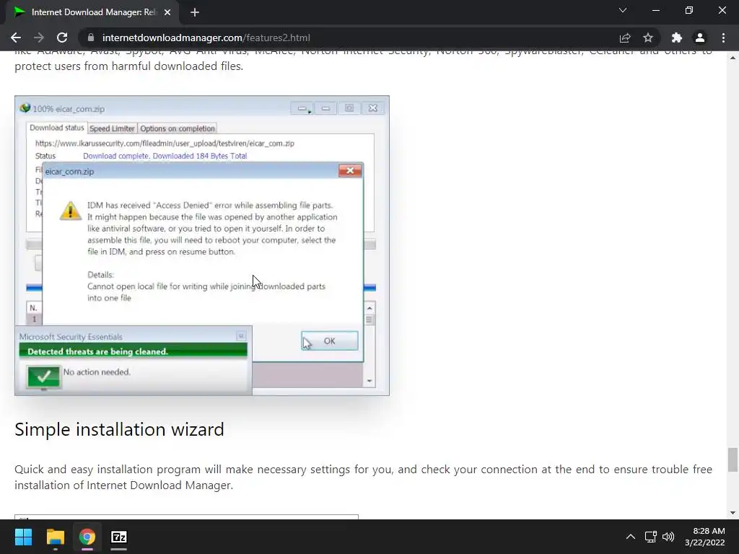View site security lock info
Viewport: 739px width, 554px height.
coord(92,38)
